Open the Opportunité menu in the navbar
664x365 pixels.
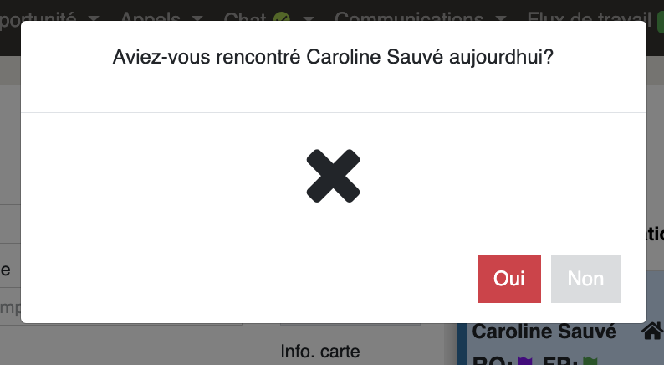tap(38, 17)
